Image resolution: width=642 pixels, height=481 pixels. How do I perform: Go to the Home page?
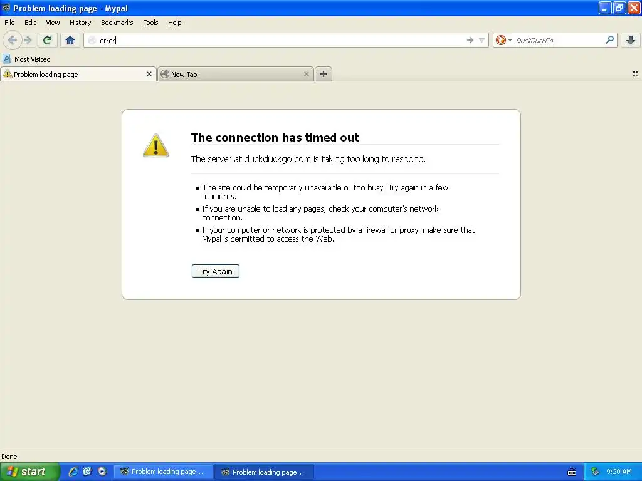click(70, 40)
